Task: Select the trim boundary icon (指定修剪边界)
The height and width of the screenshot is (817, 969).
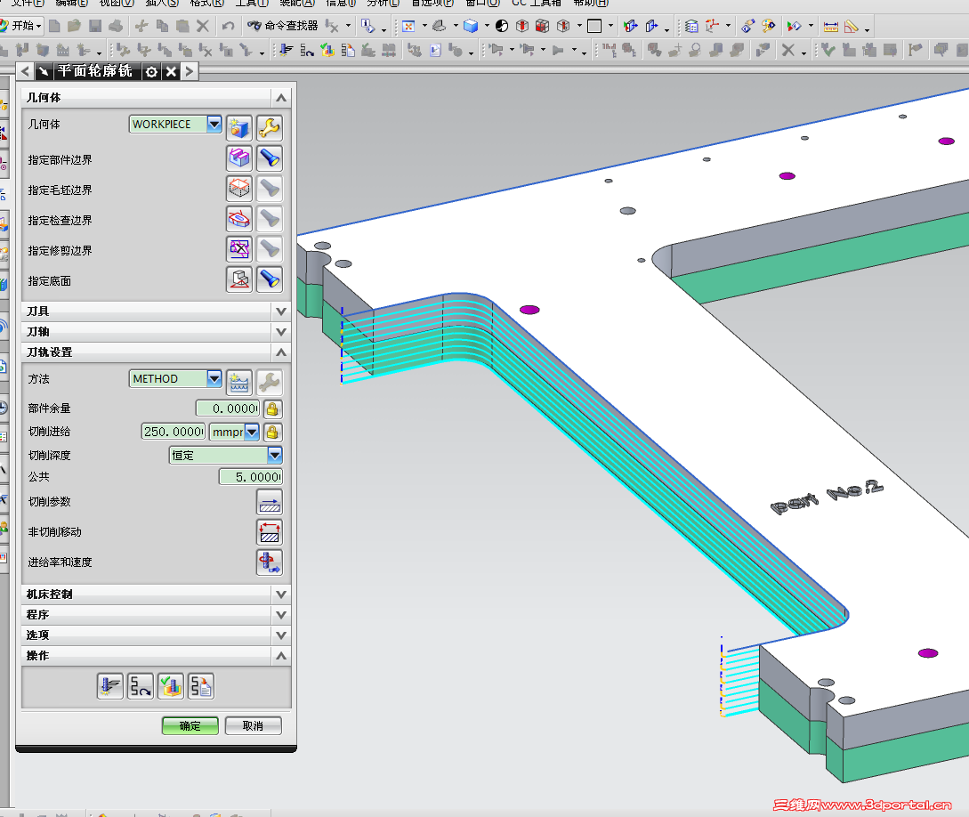Action: [x=239, y=249]
